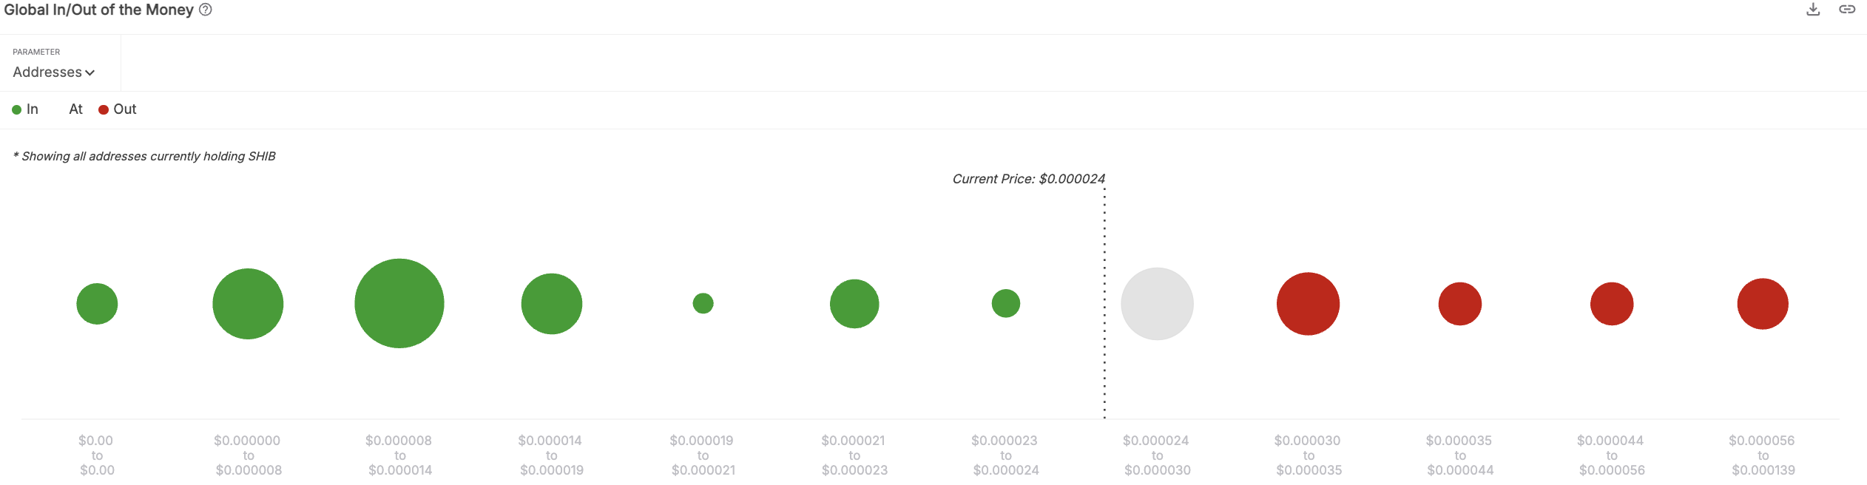Click the $0.000035 to $0.000044 axis label
Viewport: 1867px width, 485px height.
(1460, 455)
